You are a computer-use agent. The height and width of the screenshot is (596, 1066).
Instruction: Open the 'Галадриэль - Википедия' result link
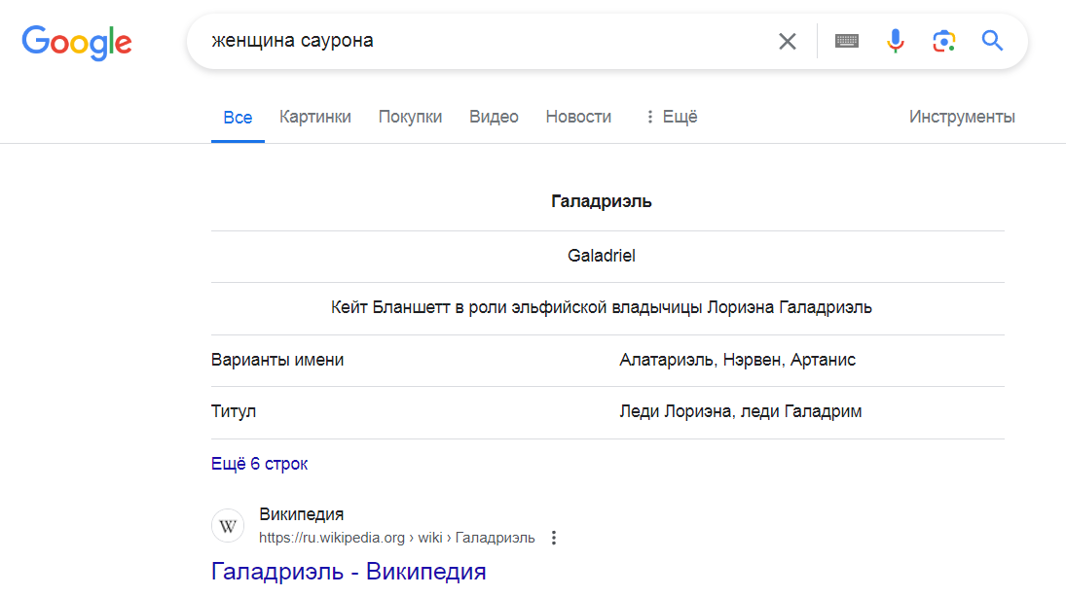coord(349,572)
